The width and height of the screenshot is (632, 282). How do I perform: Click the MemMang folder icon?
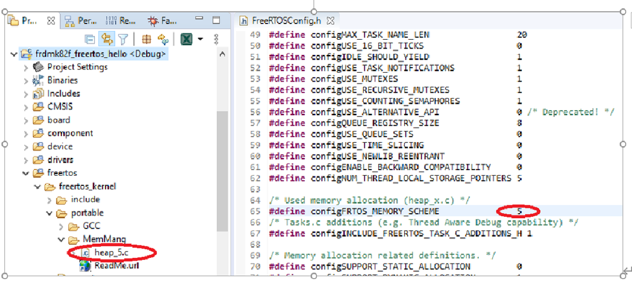point(73,240)
